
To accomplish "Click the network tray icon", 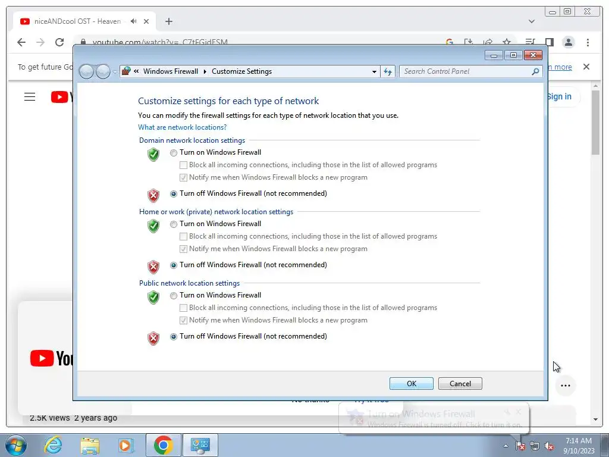I will coord(535,446).
